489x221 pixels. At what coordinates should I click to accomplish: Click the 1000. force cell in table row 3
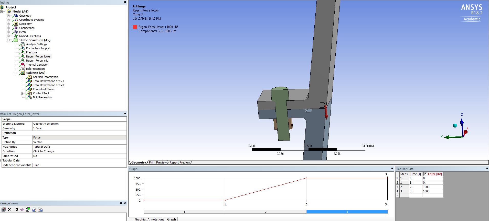432,187
